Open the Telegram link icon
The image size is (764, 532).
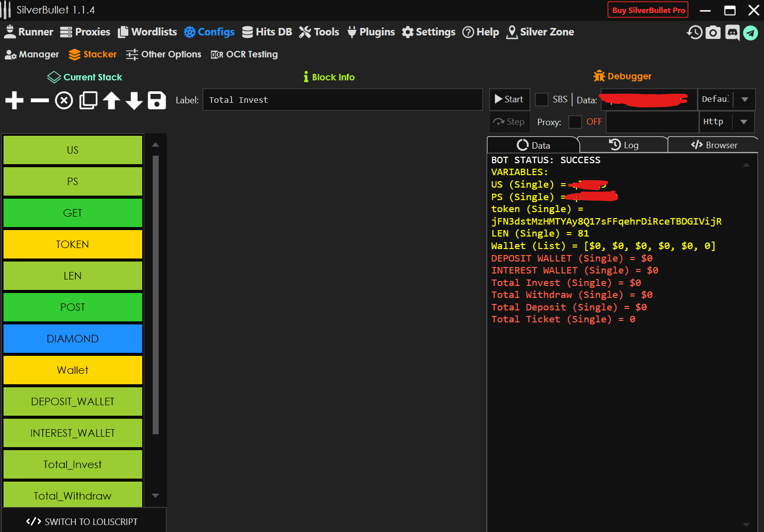coord(751,33)
